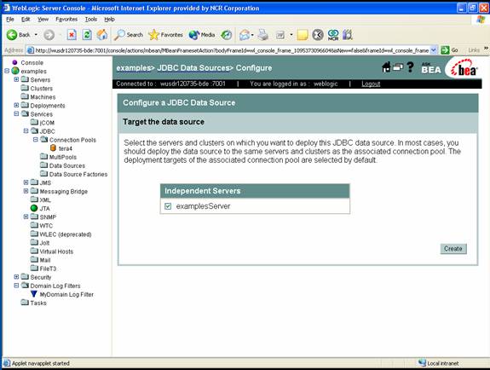Viewport: 490px width, 370px height.
Task: Click the bea logo in header
Action: (464, 68)
